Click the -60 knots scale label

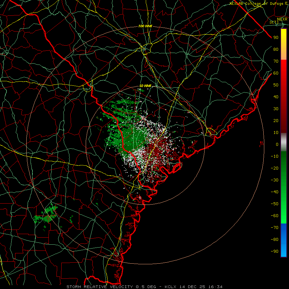click(275, 216)
